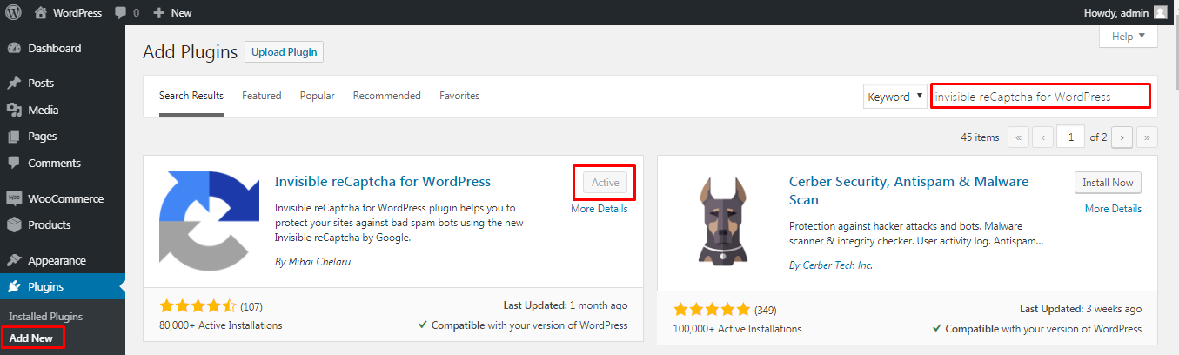Click the plugin search input field

pyautogui.click(x=1041, y=97)
